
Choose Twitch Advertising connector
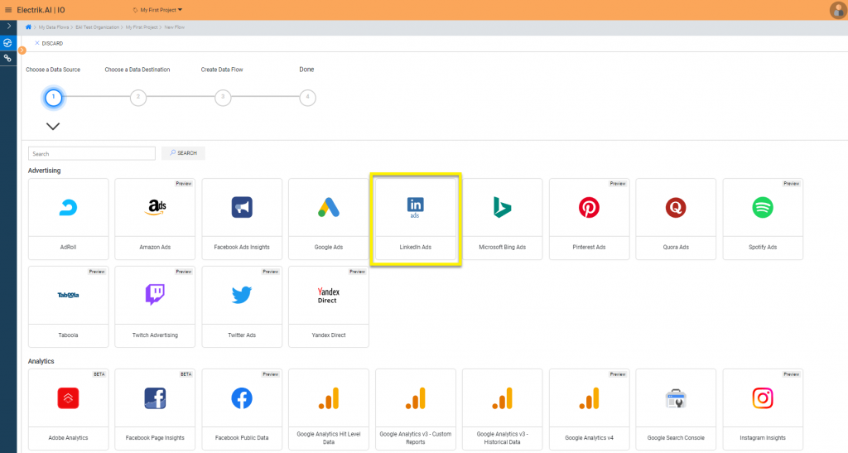click(155, 306)
